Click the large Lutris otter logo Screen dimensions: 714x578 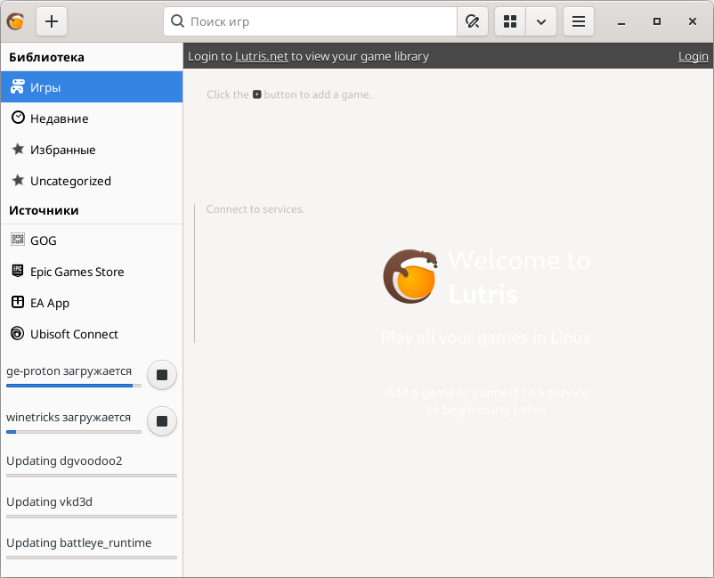(x=410, y=276)
